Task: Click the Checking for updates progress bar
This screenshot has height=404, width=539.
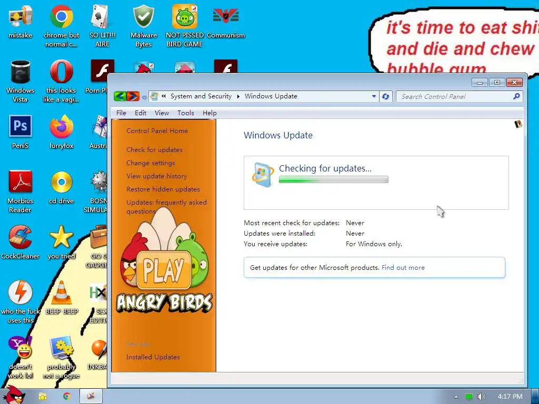Action: (x=333, y=179)
